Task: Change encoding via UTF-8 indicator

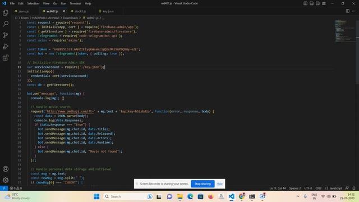Action: pyautogui.click(x=308, y=188)
